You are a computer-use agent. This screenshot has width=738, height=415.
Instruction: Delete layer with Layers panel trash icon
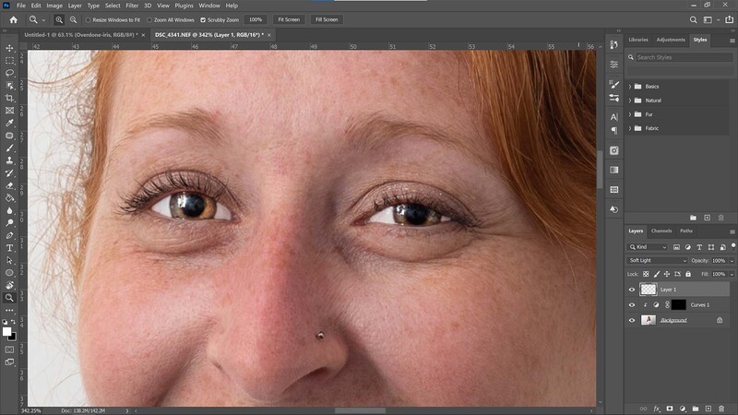coord(721,409)
